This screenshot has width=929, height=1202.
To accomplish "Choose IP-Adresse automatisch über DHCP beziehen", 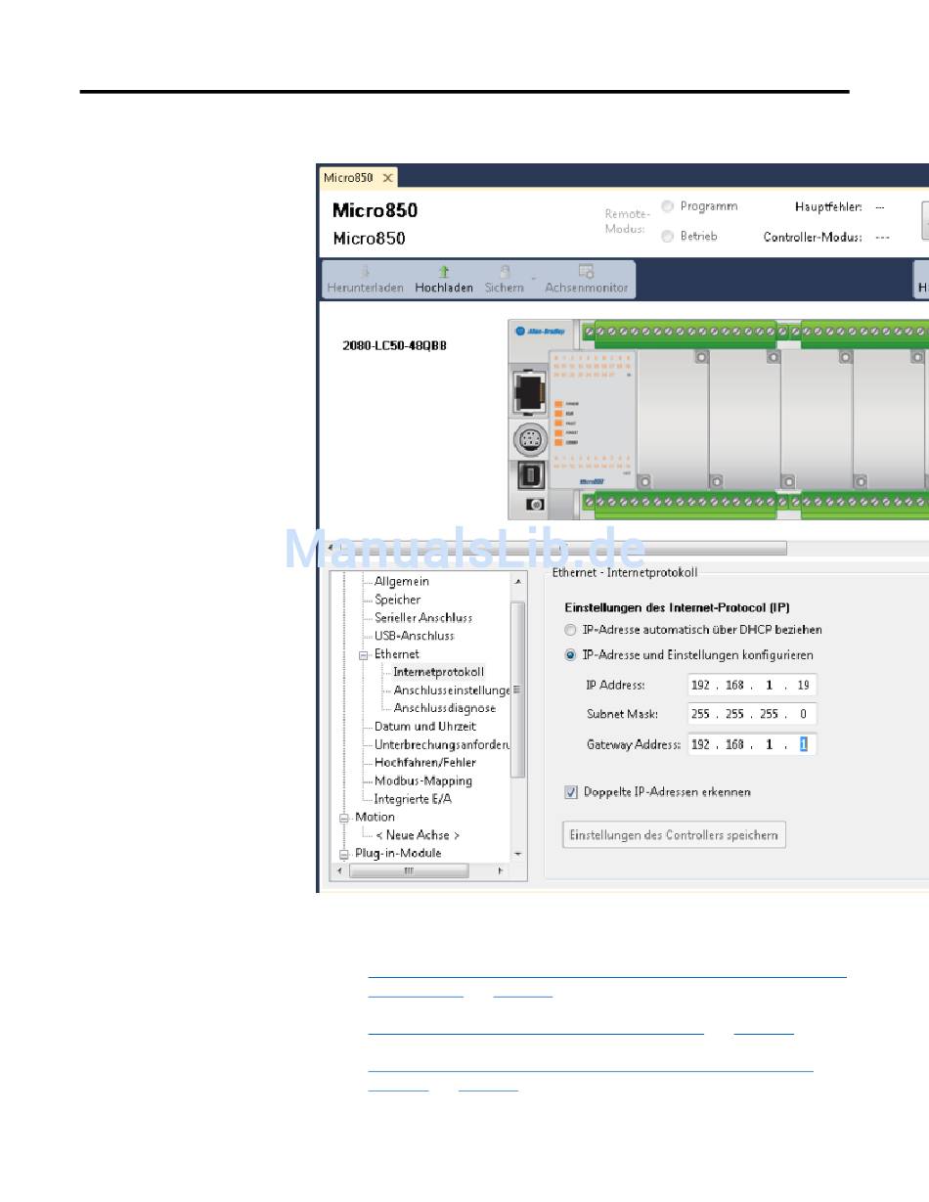I will pos(570,630).
